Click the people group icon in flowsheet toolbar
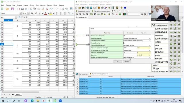This screenshot has height=103, width=184. [x=124, y=14]
